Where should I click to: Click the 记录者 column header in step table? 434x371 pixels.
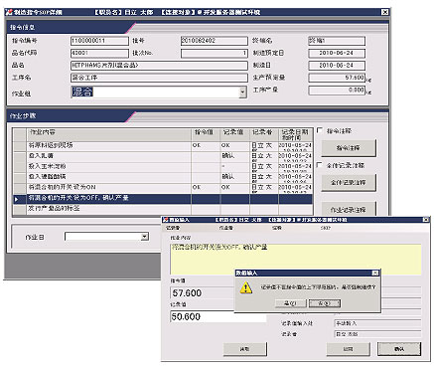pyautogui.click(x=264, y=134)
